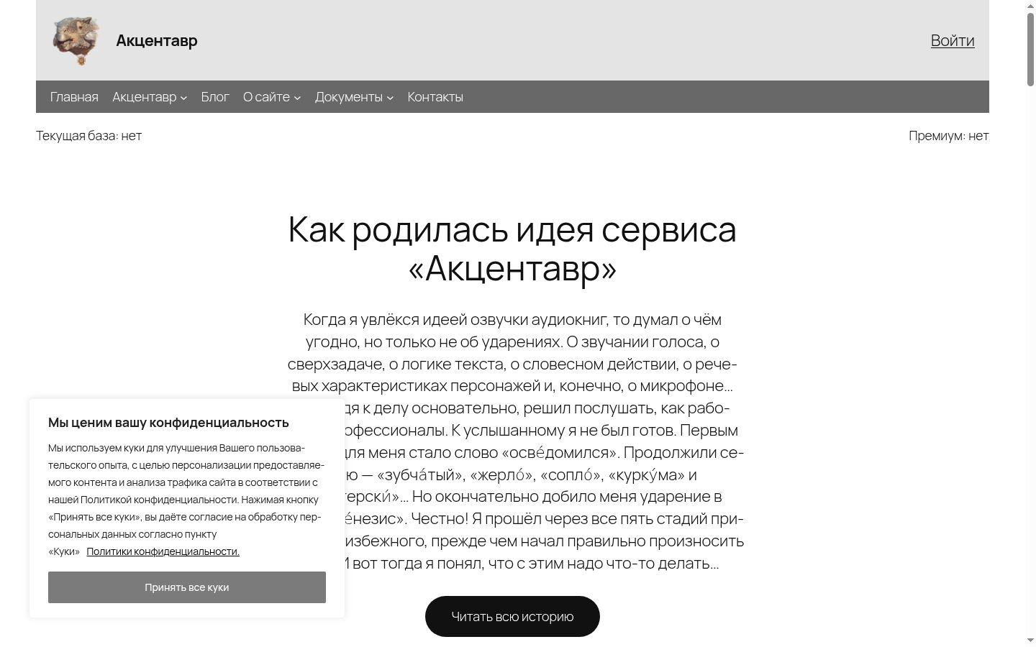Open the Политики конфиденциальности link

[163, 551]
